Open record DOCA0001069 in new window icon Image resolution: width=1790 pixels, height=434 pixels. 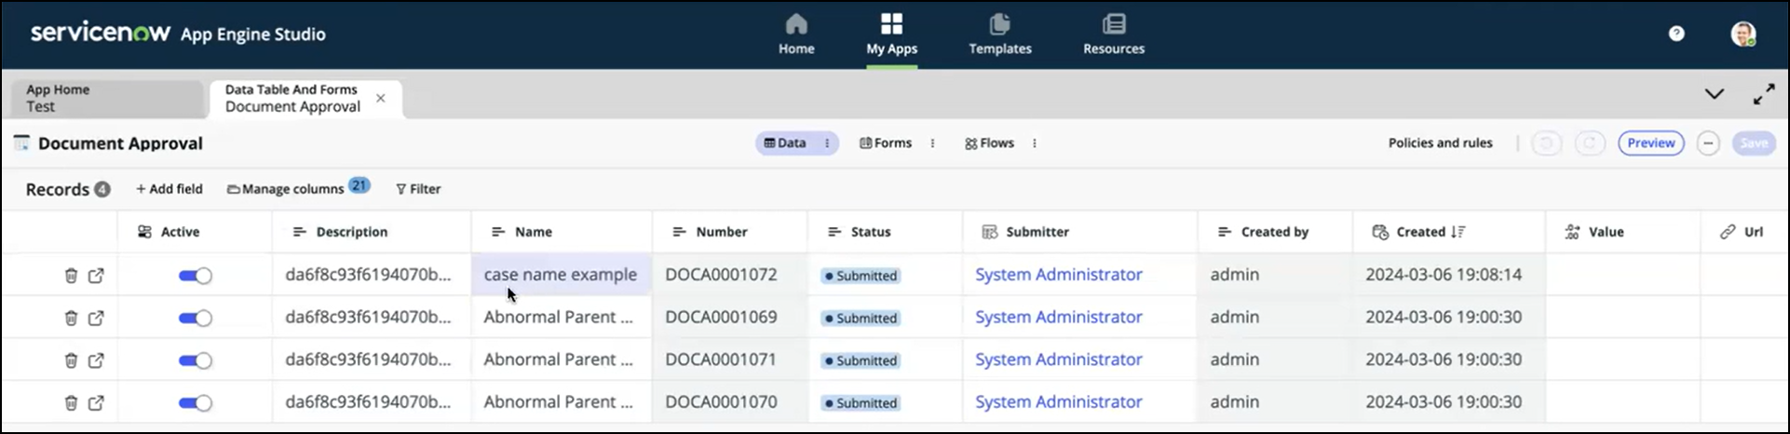click(x=96, y=319)
